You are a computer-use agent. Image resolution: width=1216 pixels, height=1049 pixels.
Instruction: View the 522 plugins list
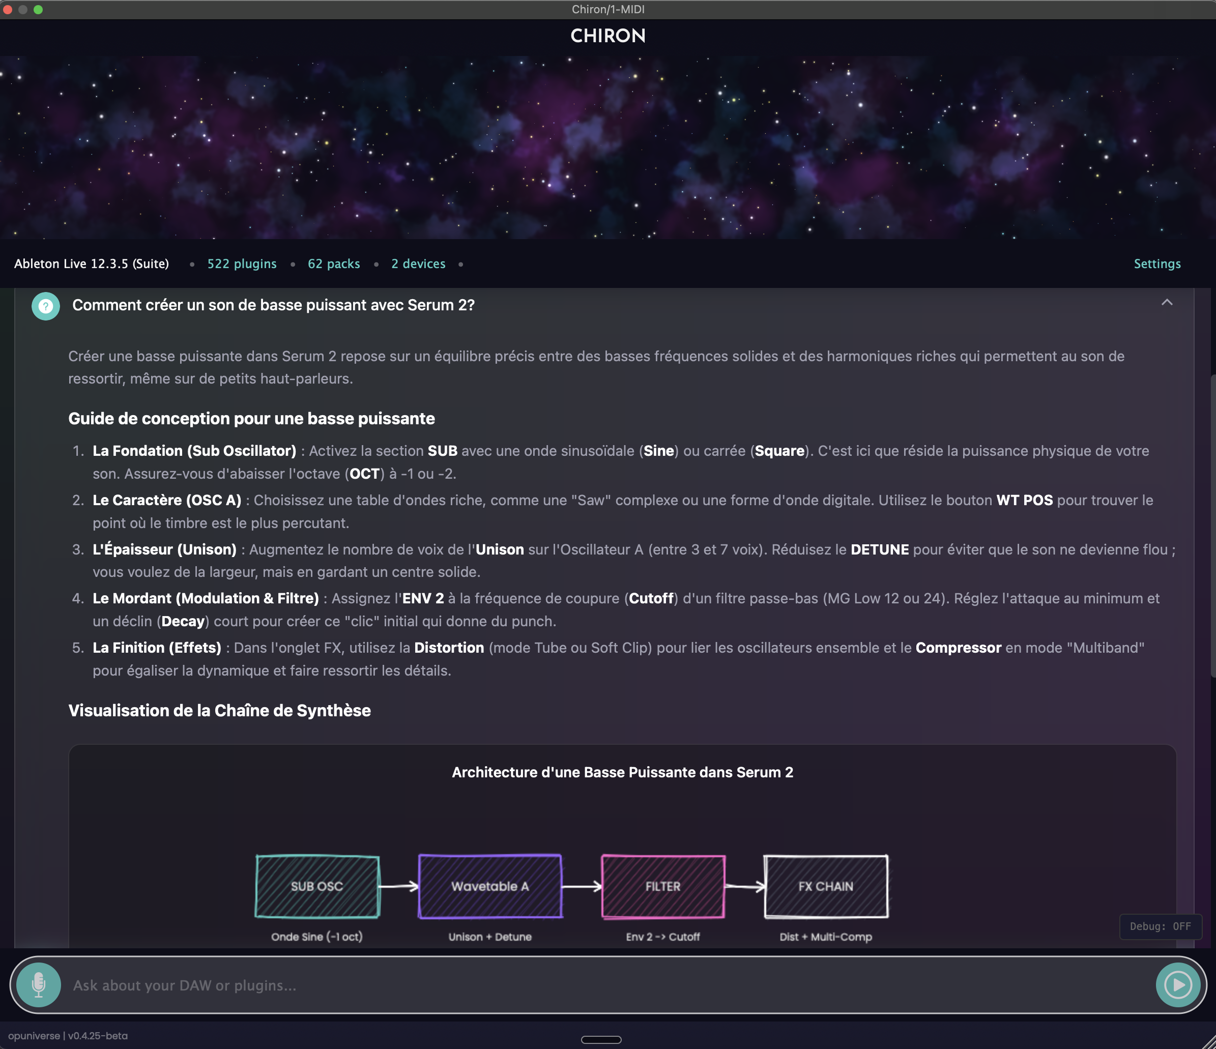click(x=242, y=264)
